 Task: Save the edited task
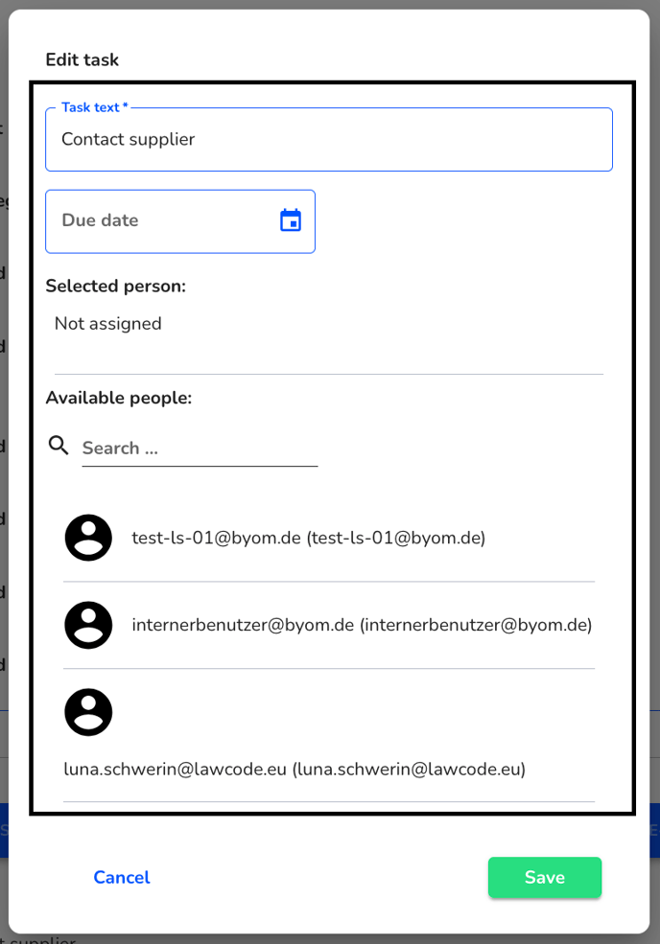coord(545,877)
